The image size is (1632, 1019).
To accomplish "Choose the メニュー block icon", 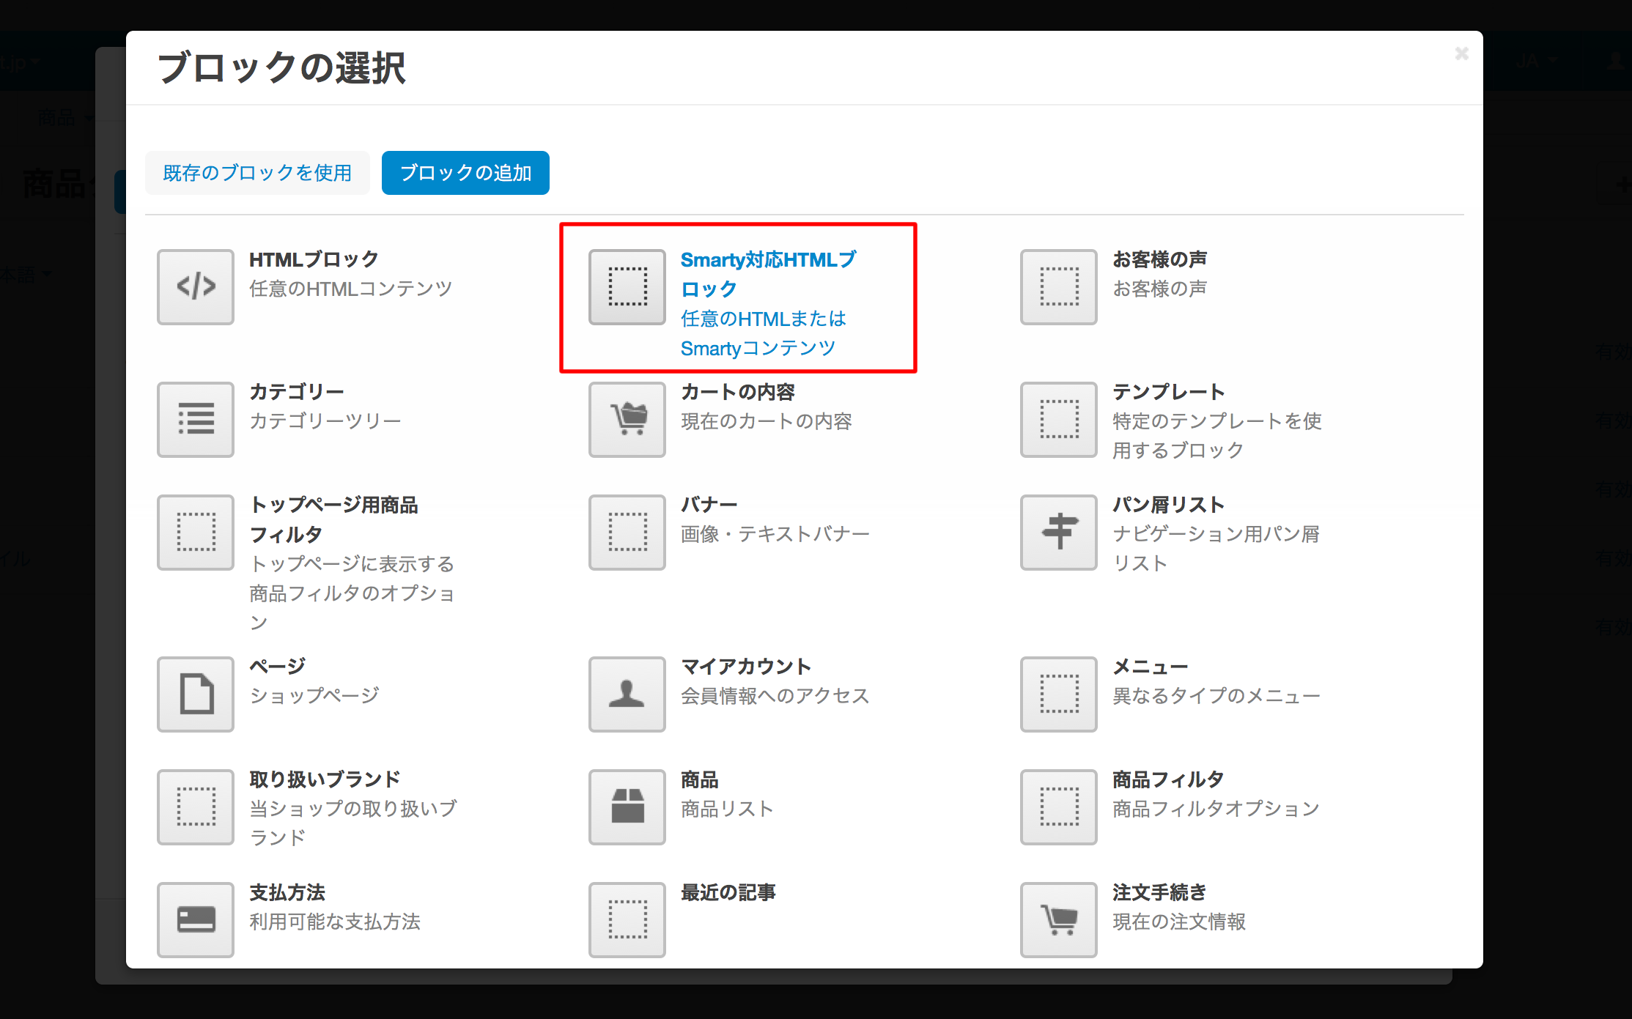I will point(1059,694).
